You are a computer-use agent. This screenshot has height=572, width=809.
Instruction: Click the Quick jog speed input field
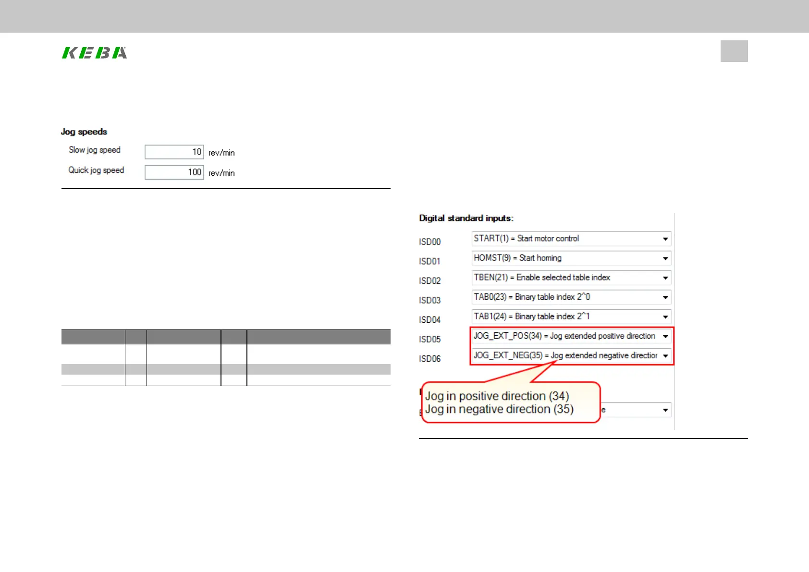tap(174, 172)
